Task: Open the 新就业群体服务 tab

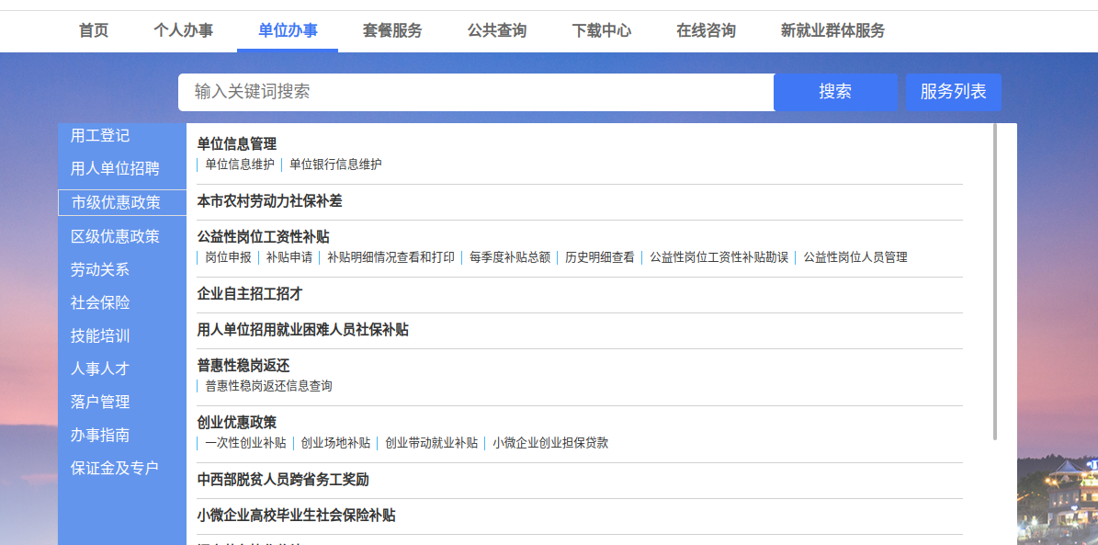Action: coord(832,30)
